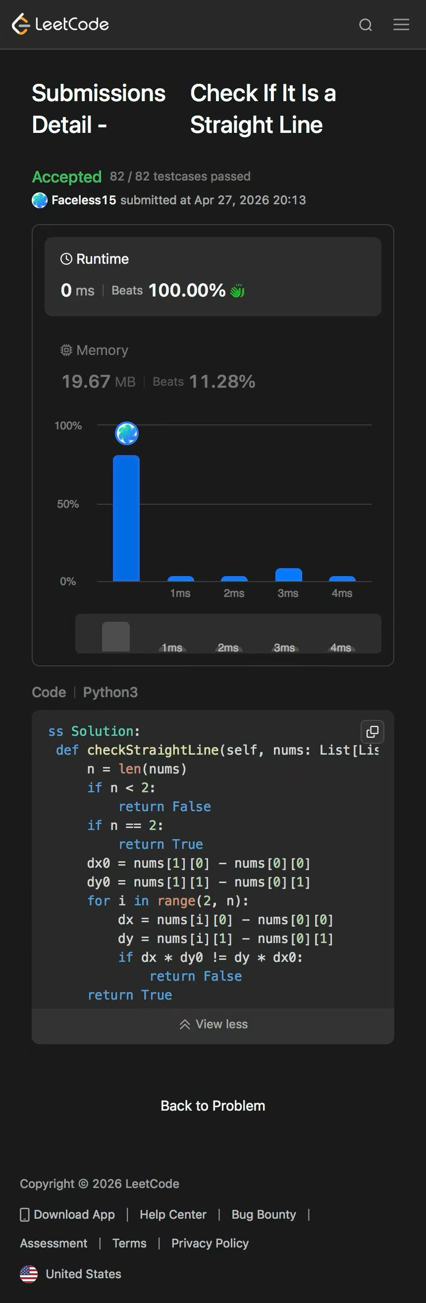
Task: Click the avatar marker above the chart bar
Action: [127, 433]
